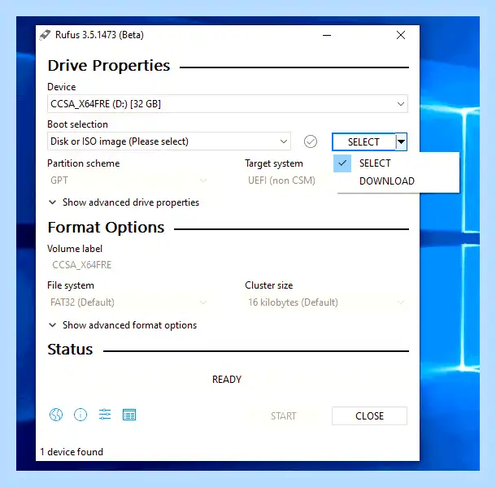Image resolution: width=496 pixels, height=487 pixels.
Task: Click the Rufus USB drive title icon
Action: point(45,35)
